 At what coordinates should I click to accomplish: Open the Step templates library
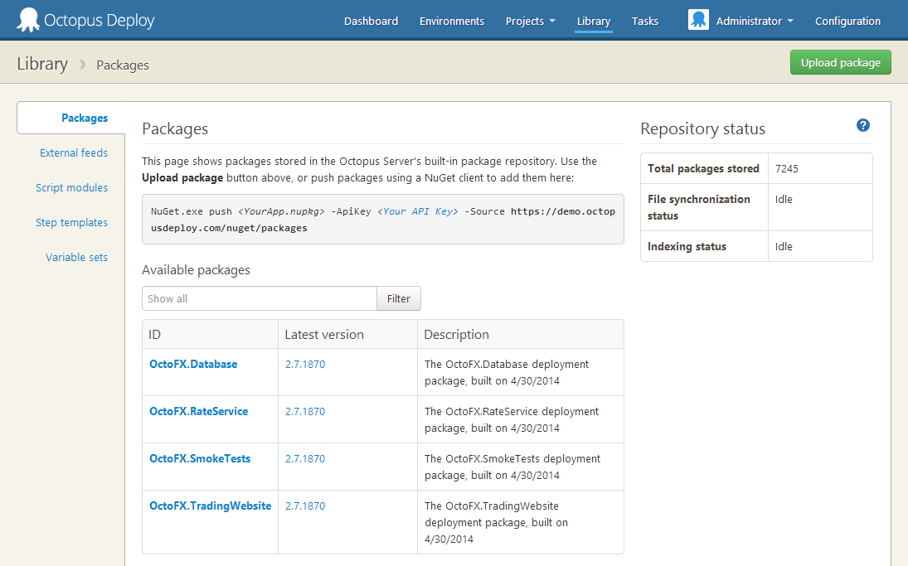71,222
